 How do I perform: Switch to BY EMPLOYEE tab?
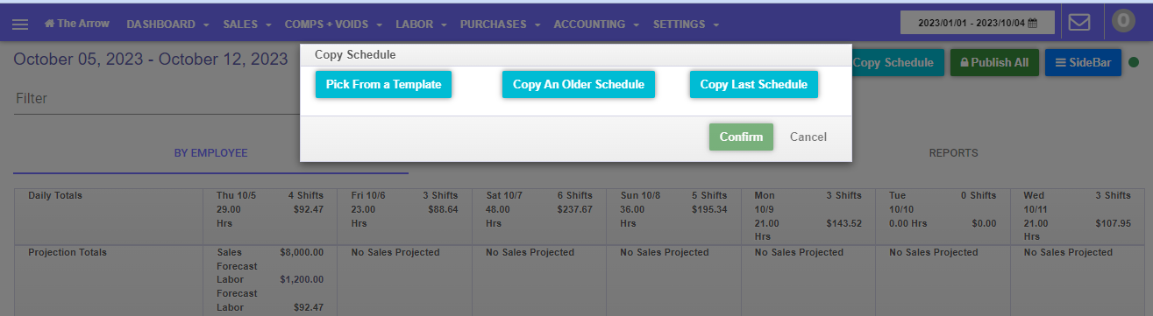[x=210, y=153]
